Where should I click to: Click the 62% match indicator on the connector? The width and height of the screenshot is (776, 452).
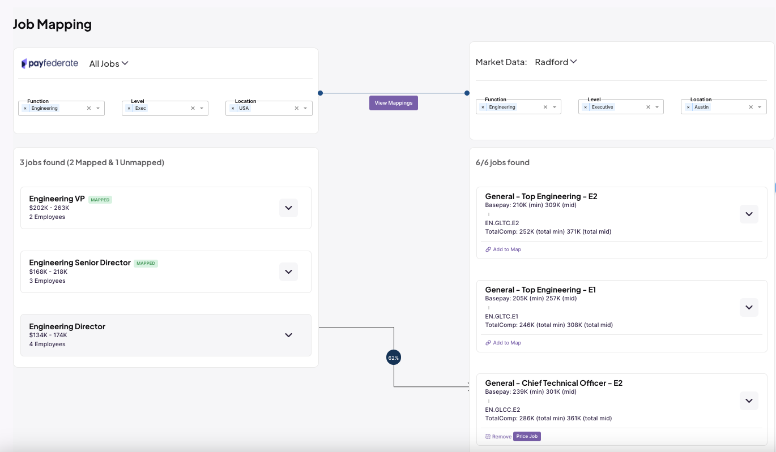pyautogui.click(x=393, y=357)
